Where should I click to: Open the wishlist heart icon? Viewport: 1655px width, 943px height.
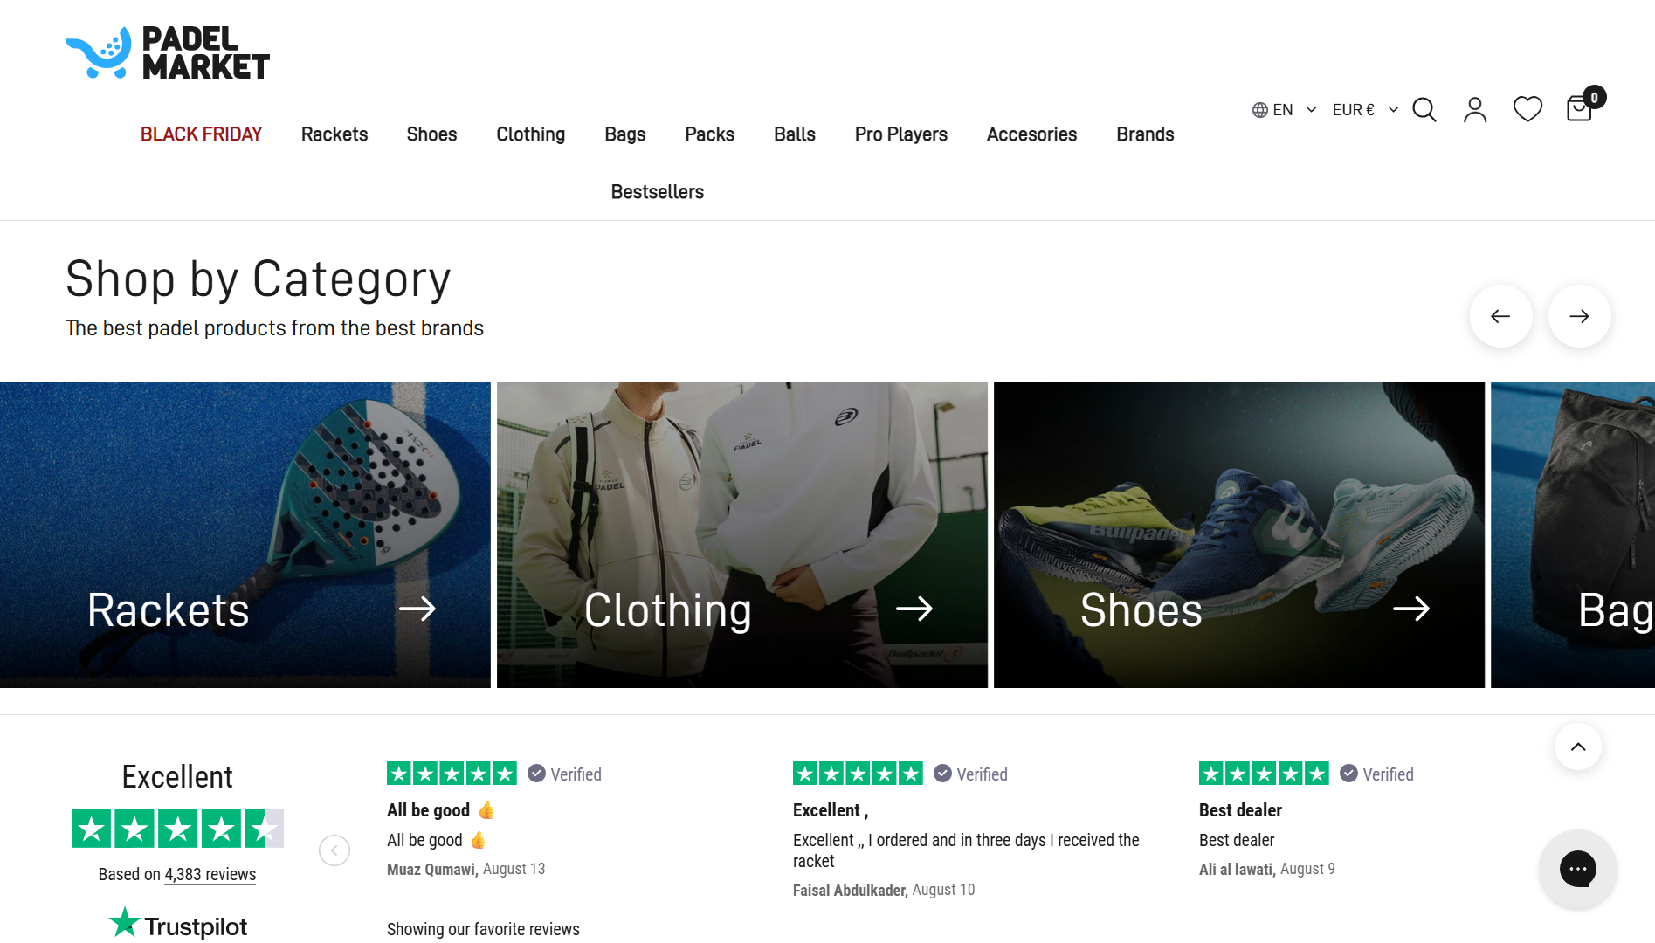point(1527,109)
